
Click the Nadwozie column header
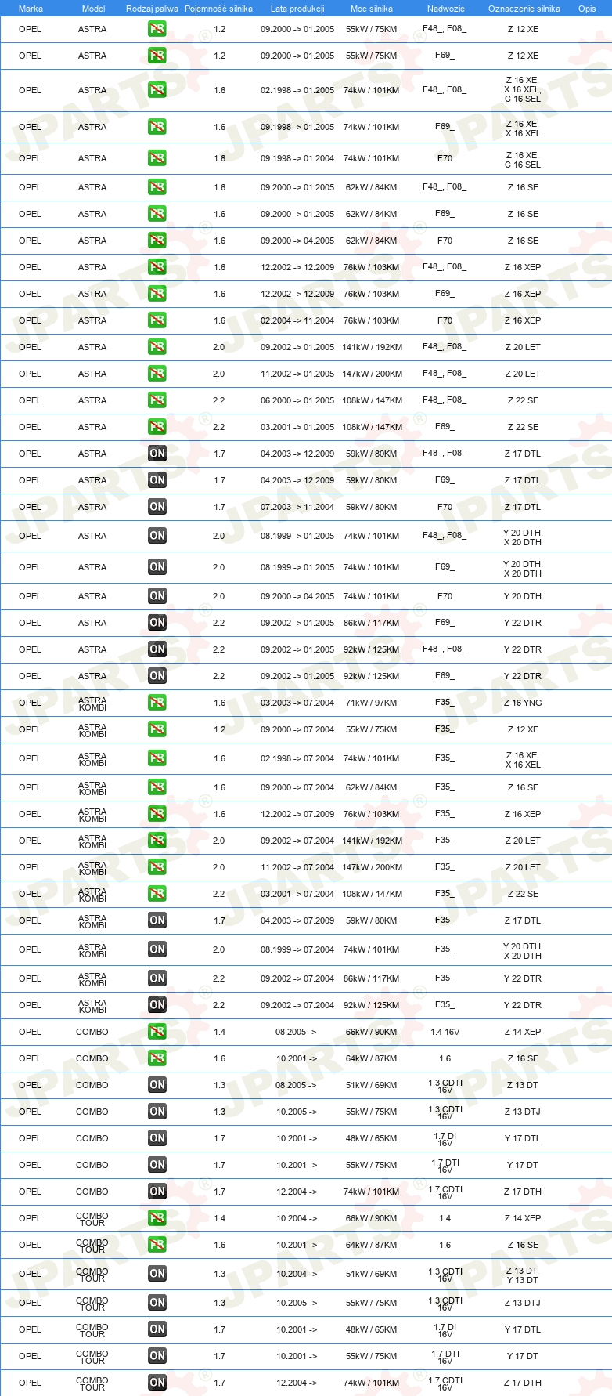point(446,9)
